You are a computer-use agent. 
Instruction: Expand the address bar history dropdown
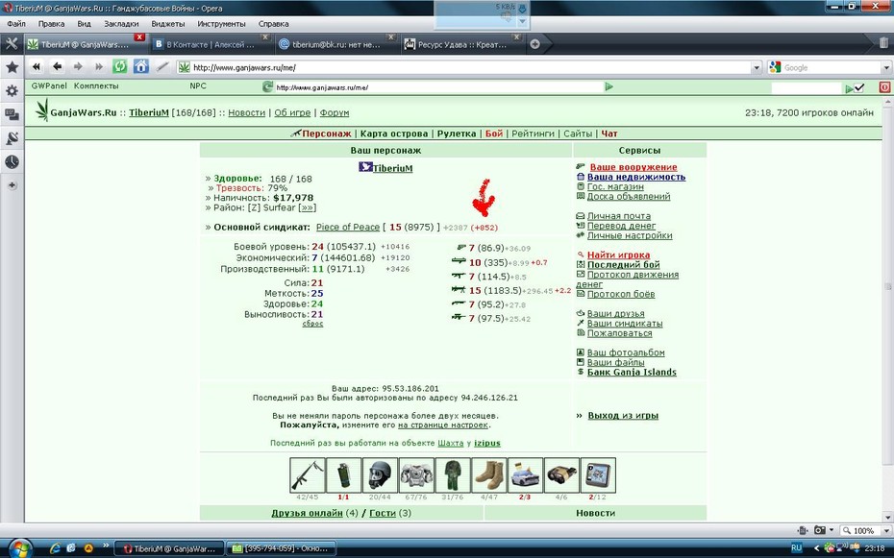pos(757,67)
